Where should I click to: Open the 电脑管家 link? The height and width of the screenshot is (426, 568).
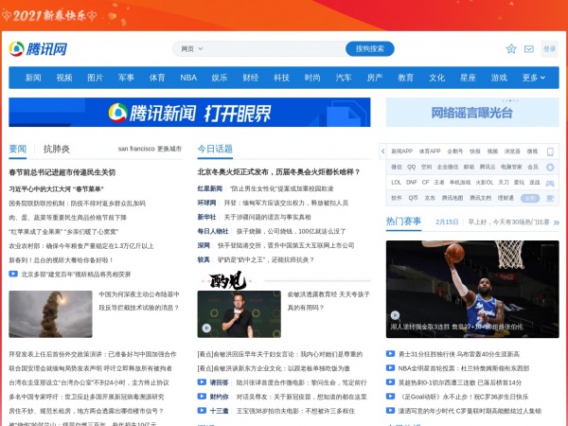tap(511, 167)
